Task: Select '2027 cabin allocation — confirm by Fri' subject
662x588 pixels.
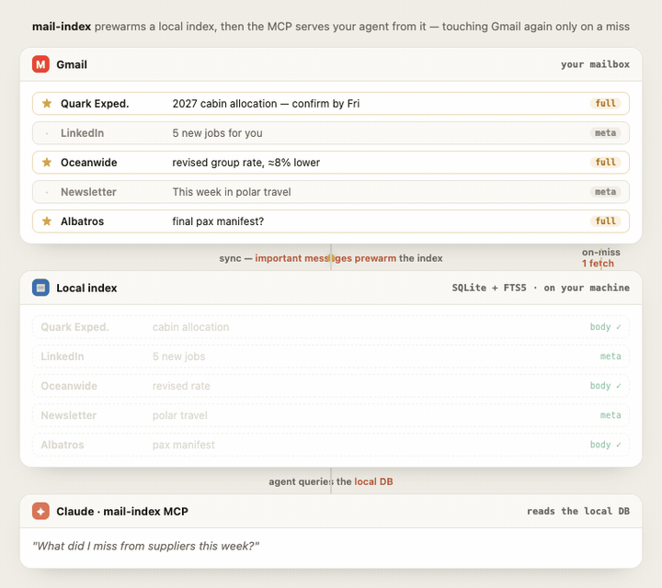Action: [266, 104]
